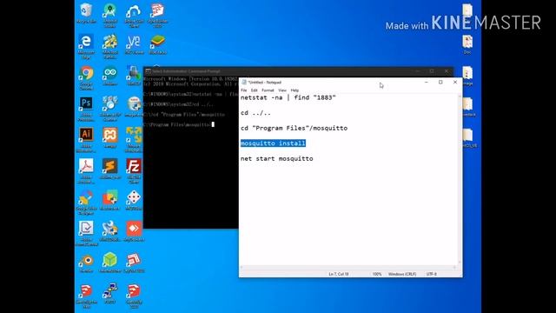
Task: Launch BlueStacks from the desktop
Action: click(157, 44)
